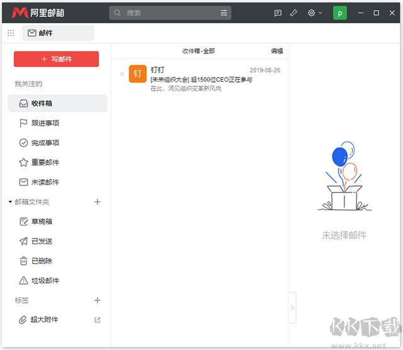This screenshot has width=403, height=350.
Task: Click the paper plane sent icon
Action: pyautogui.click(x=23, y=241)
